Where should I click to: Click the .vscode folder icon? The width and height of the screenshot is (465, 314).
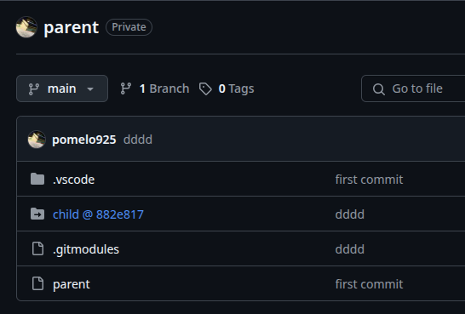pyautogui.click(x=37, y=180)
